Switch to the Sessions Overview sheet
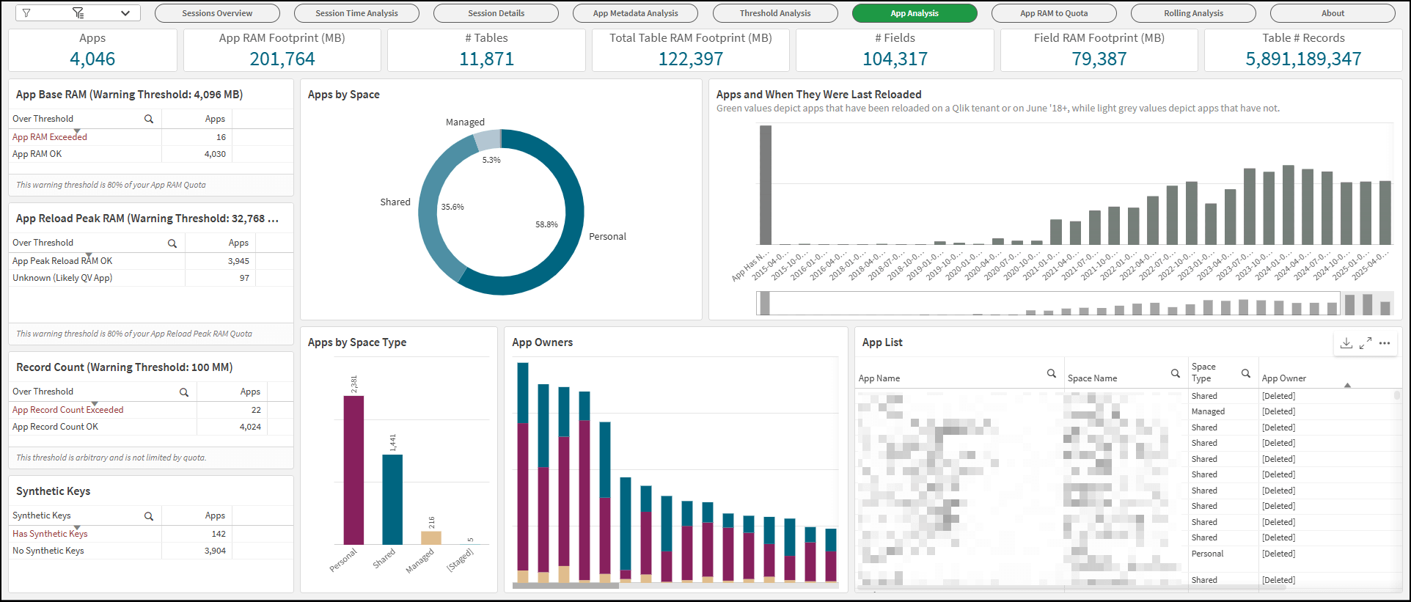 pyautogui.click(x=217, y=13)
